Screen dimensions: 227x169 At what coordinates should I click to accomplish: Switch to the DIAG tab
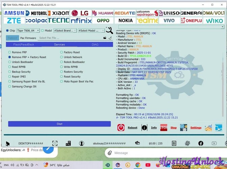click(x=95, y=45)
